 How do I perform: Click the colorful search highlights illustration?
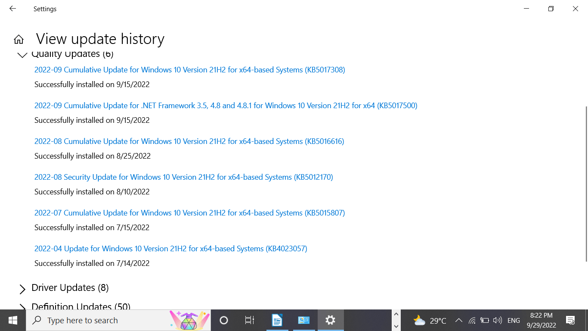pyautogui.click(x=189, y=320)
